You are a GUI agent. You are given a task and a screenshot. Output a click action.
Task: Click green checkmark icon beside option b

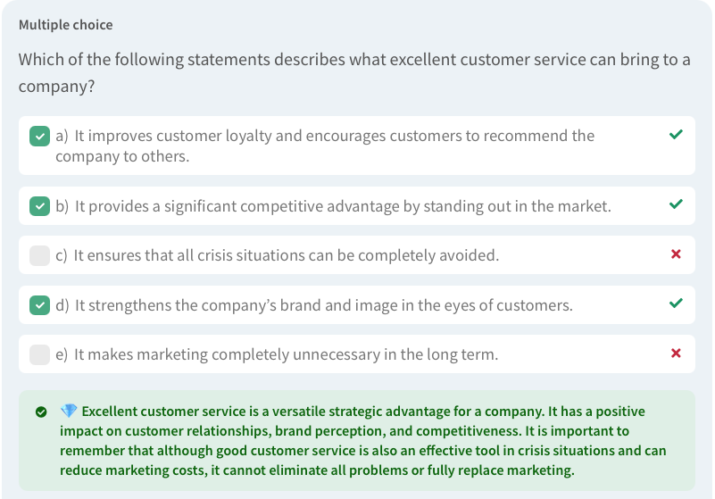click(x=676, y=204)
